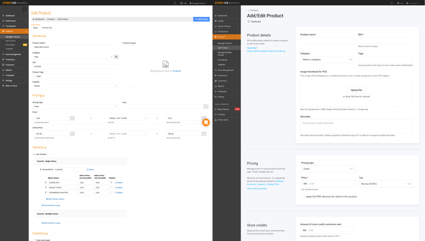Delete the STRAWBERY4 SOUFFLE option
Viewport: 425px width, 241px height.
pos(119,192)
